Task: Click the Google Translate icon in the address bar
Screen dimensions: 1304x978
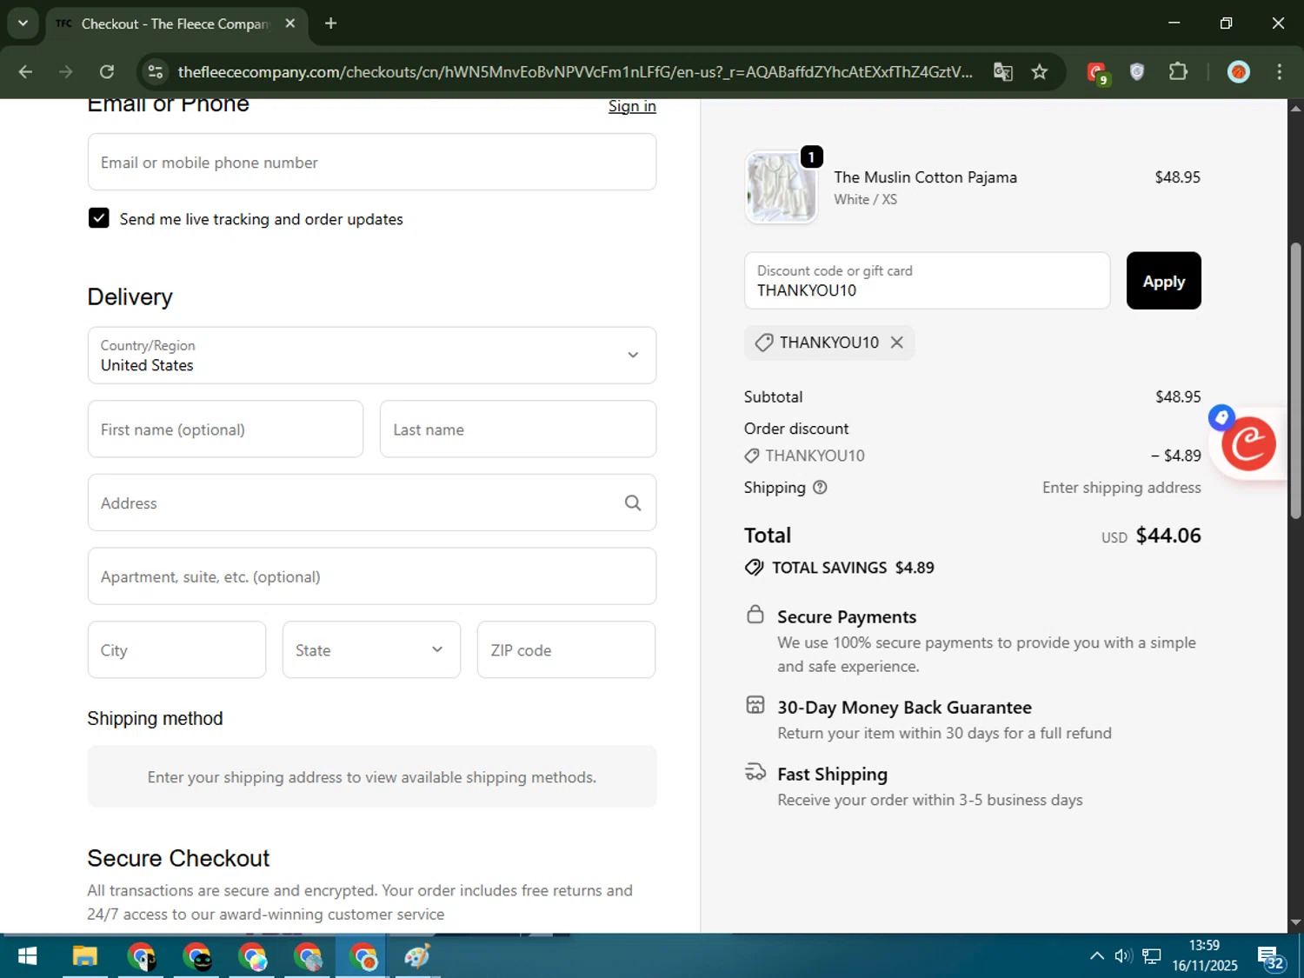Action: [1002, 72]
